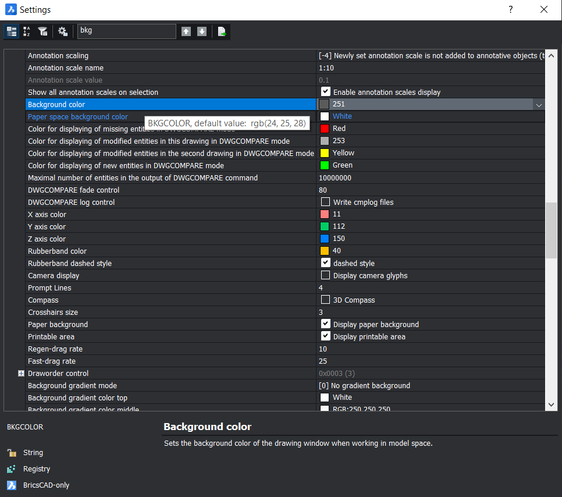Select the 'Paper space background color' setting
Viewport: 562px width, 497px height.
[x=77, y=116]
